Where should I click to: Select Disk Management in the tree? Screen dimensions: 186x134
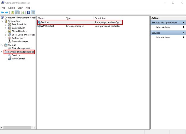[x=21, y=48]
